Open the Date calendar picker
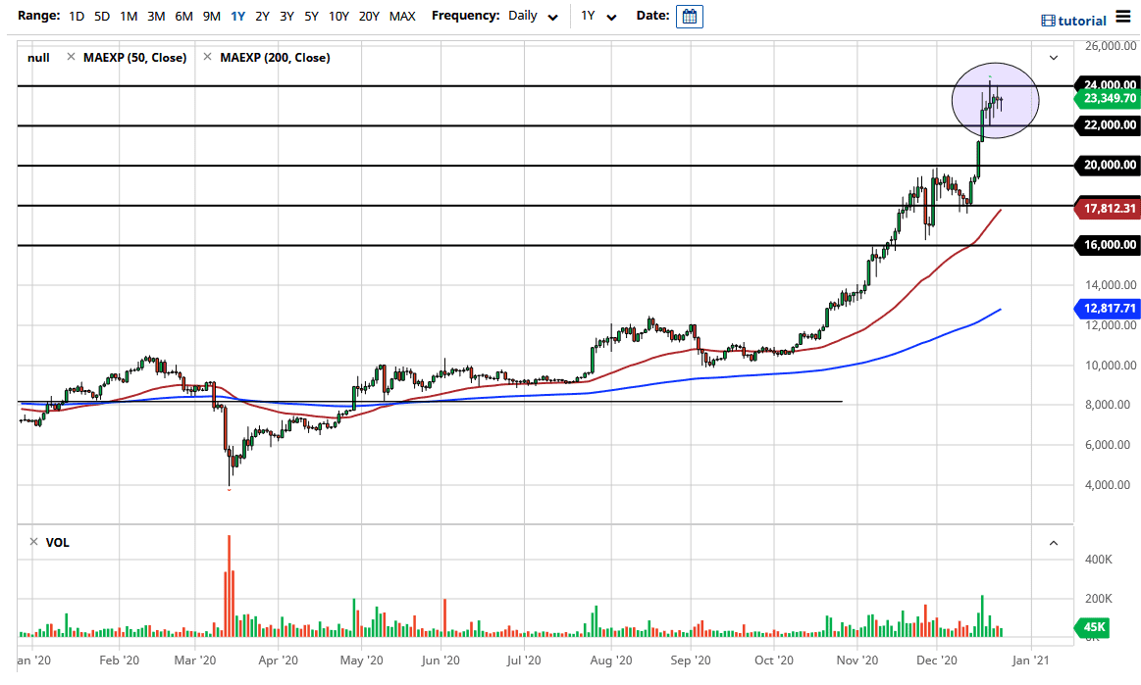 [x=689, y=16]
